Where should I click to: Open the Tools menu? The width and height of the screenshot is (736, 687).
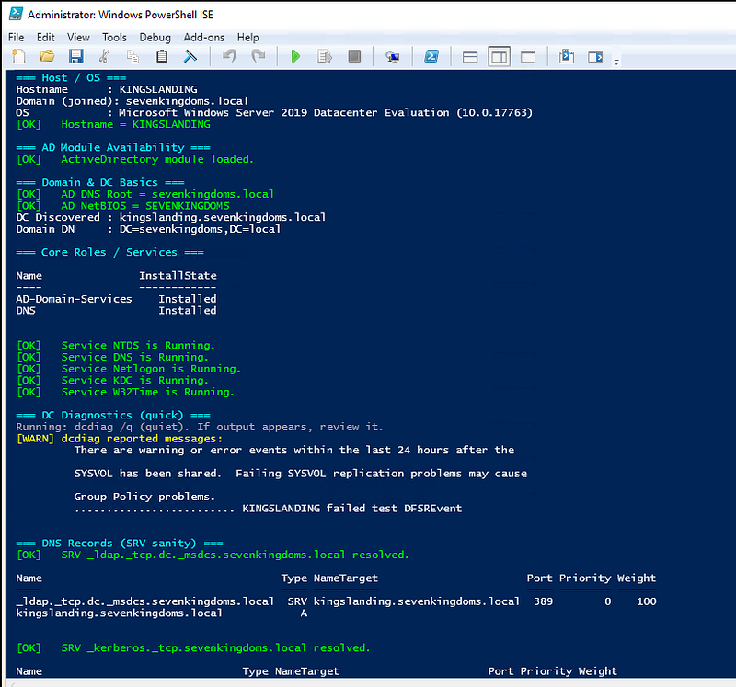[x=114, y=37]
